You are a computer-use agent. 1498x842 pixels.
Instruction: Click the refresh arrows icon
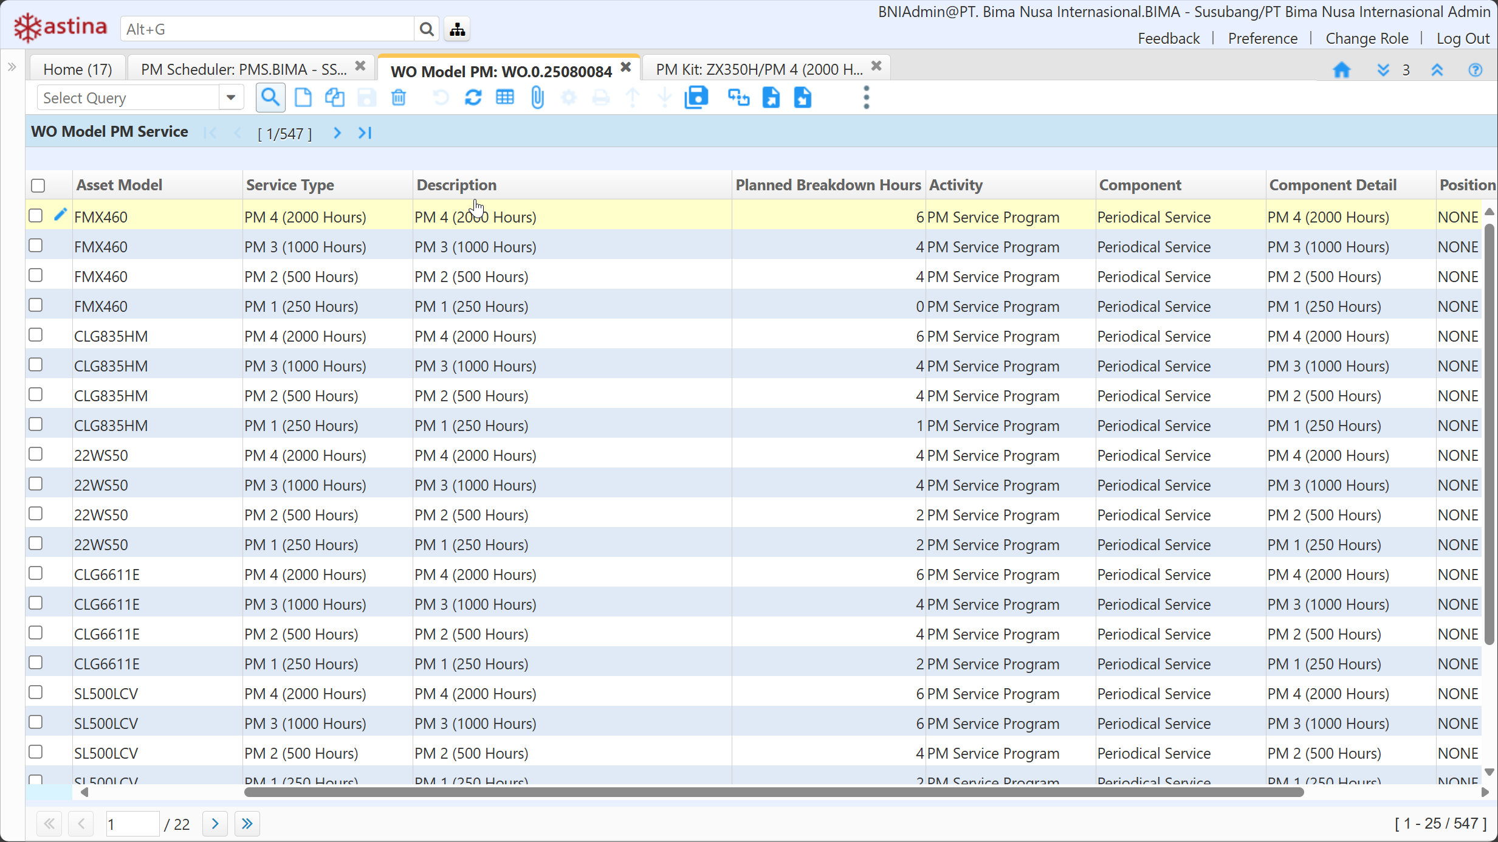(x=473, y=98)
